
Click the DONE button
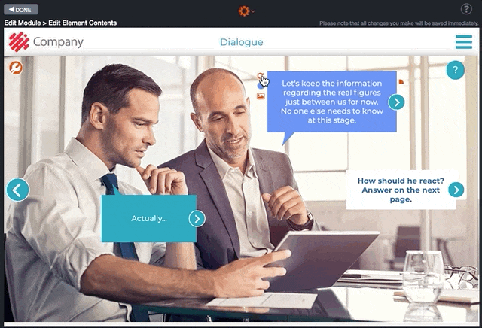point(21,9)
